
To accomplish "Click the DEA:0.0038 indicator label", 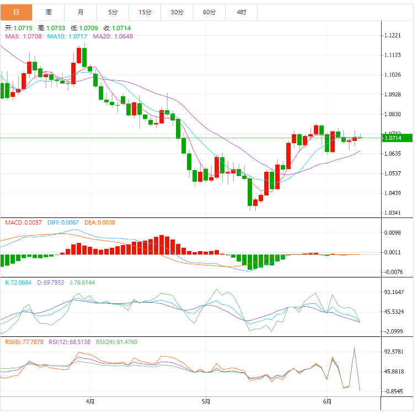I will pyautogui.click(x=100, y=223).
